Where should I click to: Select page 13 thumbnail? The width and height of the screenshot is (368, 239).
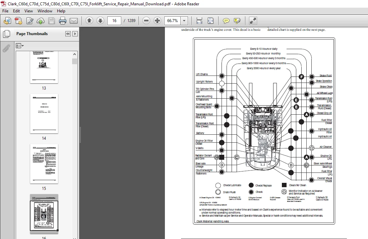tap(44, 67)
